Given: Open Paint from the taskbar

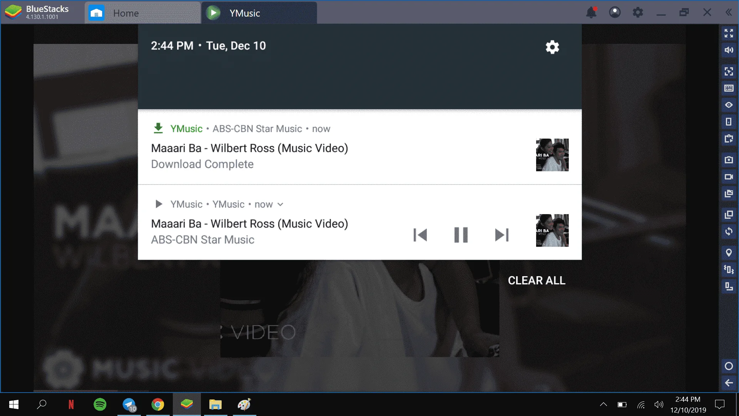Looking at the screenshot, I should coord(244,404).
